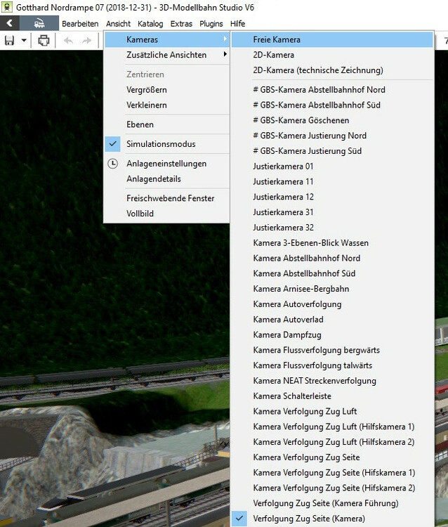
Task: Click the locomotive icon tab
Action: click(39, 23)
